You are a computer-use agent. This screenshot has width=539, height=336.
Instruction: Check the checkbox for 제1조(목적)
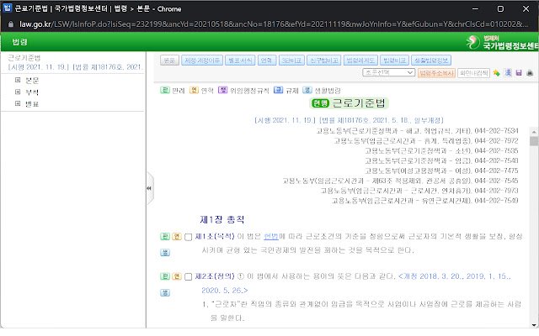[188, 237]
